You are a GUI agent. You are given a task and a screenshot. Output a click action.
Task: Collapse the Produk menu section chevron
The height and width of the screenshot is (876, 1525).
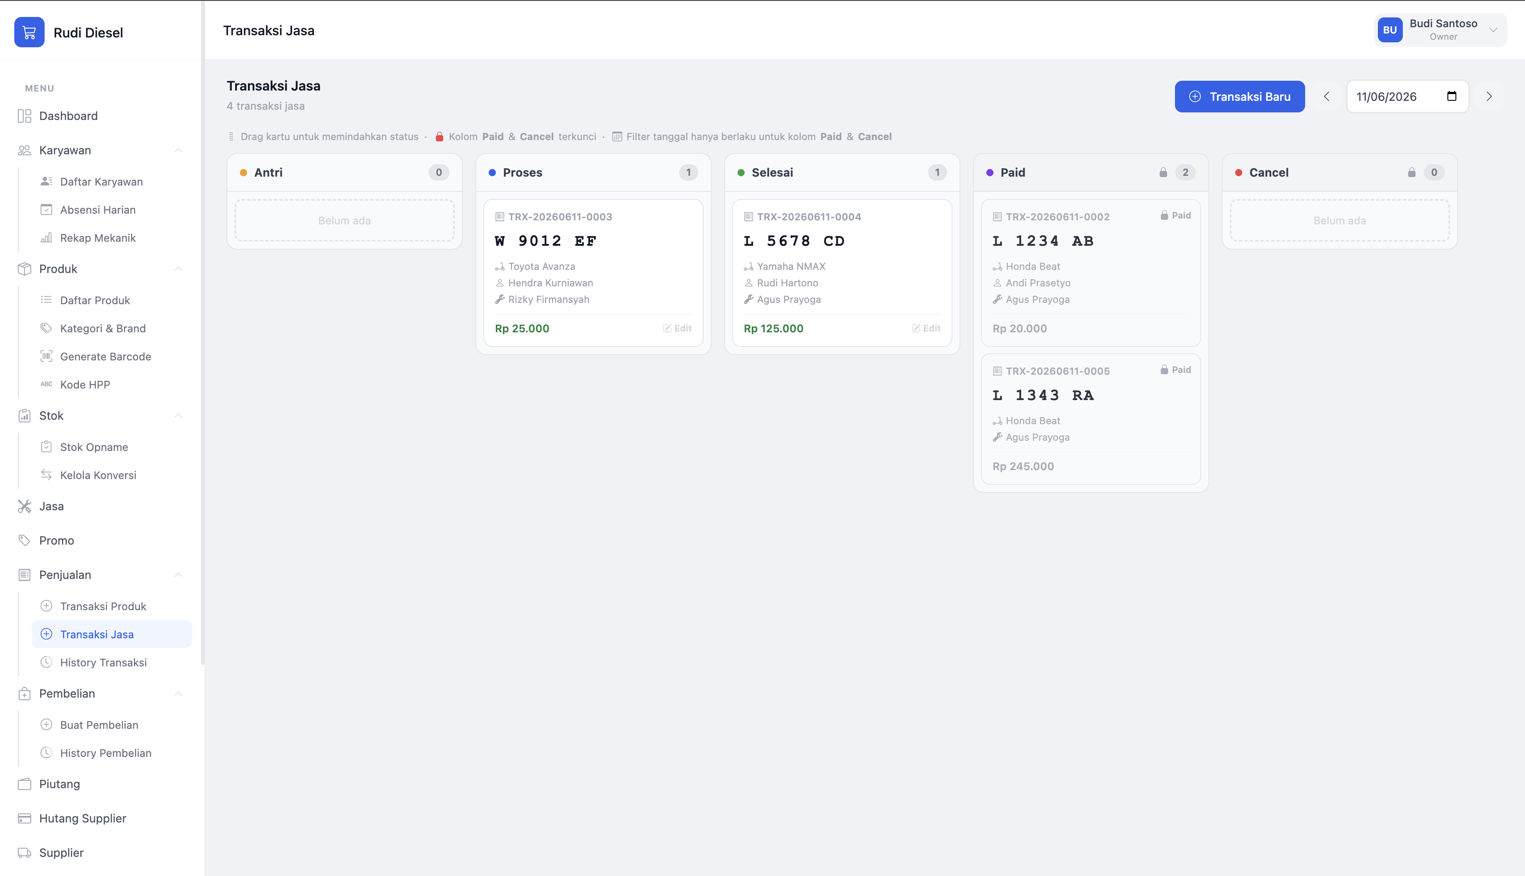(x=178, y=269)
